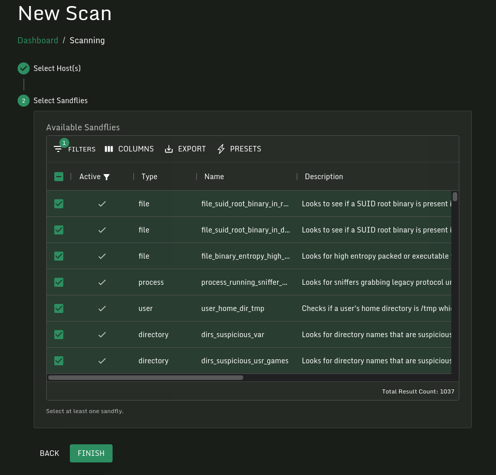
Task: Click Total Result Count: 1037 text
Action: [418, 391]
